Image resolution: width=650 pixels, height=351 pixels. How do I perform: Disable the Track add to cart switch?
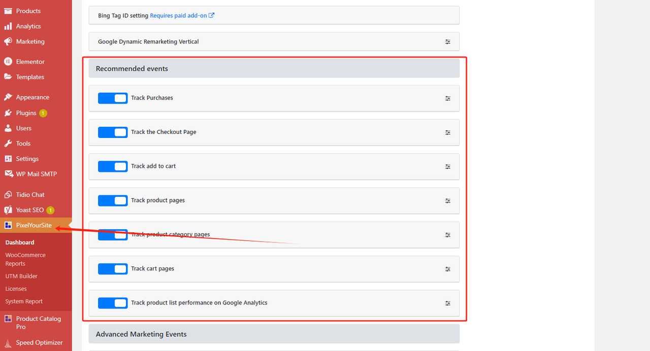tap(113, 166)
